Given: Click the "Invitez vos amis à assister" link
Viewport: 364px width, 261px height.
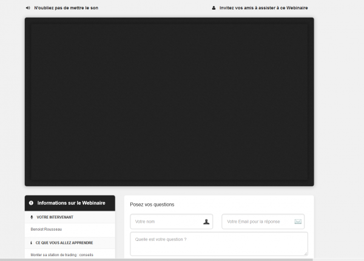Looking at the screenshot, I should point(263,8).
